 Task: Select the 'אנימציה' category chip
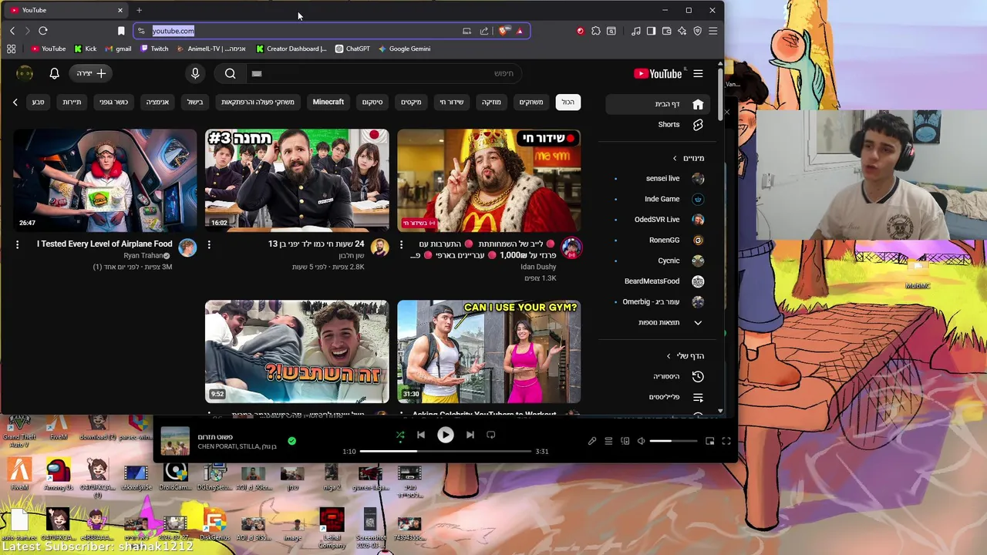[157, 102]
